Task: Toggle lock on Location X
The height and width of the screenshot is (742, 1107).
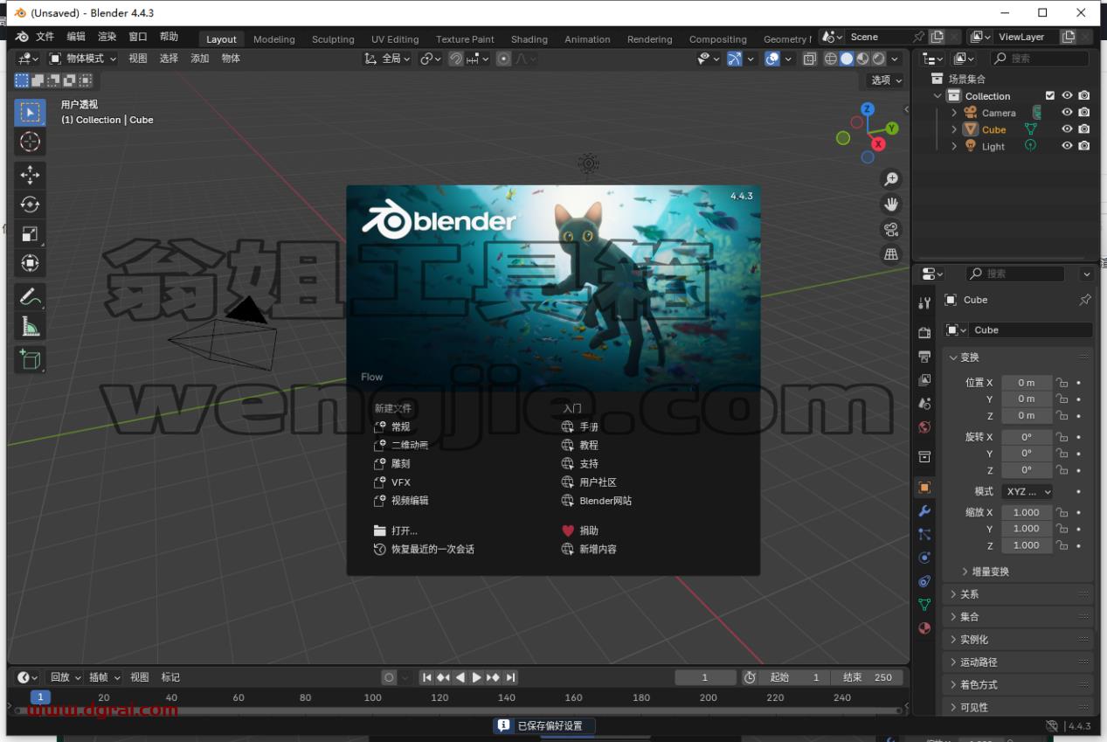Action: (x=1062, y=383)
